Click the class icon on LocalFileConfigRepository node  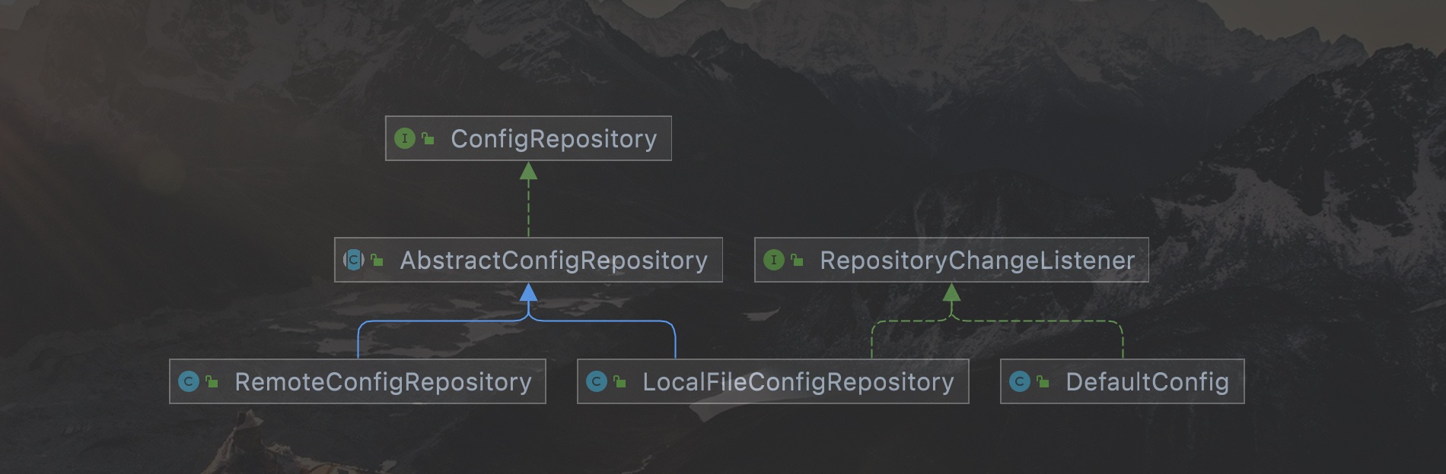click(597, 381)
